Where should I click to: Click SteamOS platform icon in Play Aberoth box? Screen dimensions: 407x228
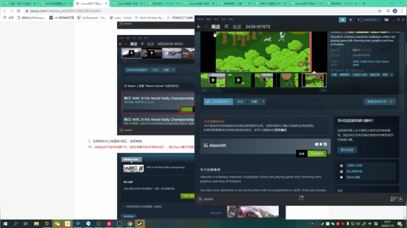pyautogui.click(x=325, y=144)
